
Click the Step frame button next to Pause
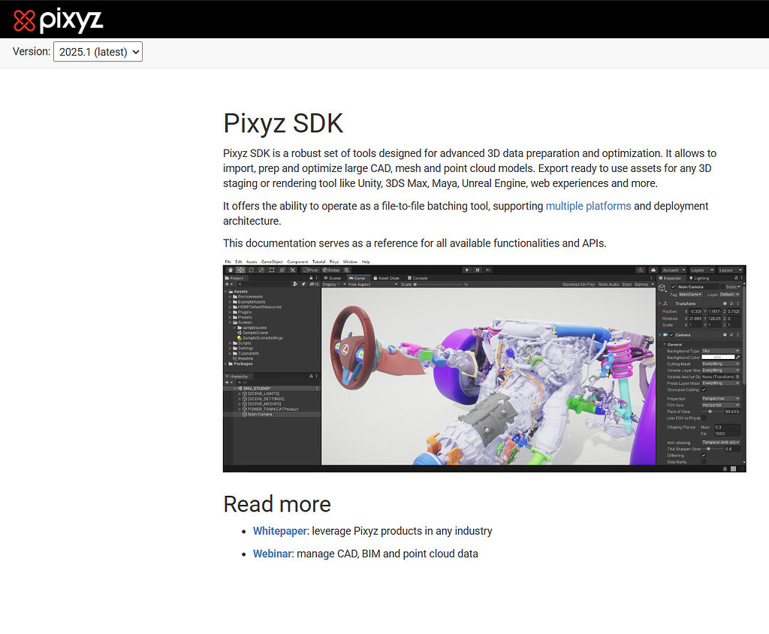487,270
